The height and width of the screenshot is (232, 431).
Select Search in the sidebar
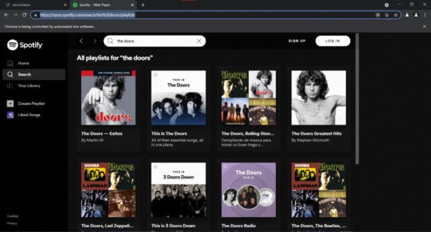click(x=34, y=75)
